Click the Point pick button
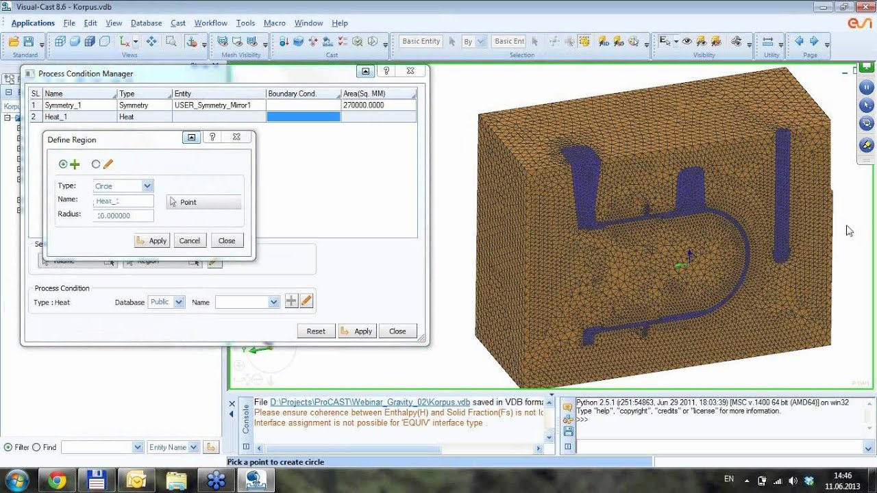This screenshot has width=877, height=493. pos(203,202)
